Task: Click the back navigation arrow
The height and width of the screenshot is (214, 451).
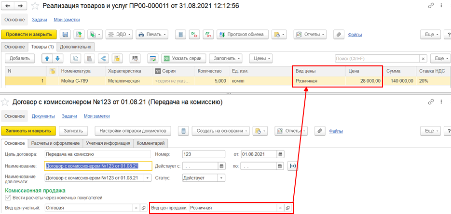Action: coord(8,6)
